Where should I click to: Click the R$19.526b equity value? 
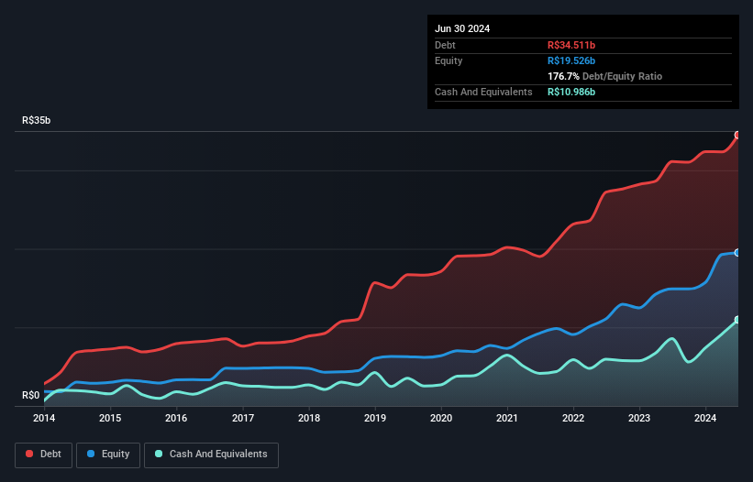point(571,60)
